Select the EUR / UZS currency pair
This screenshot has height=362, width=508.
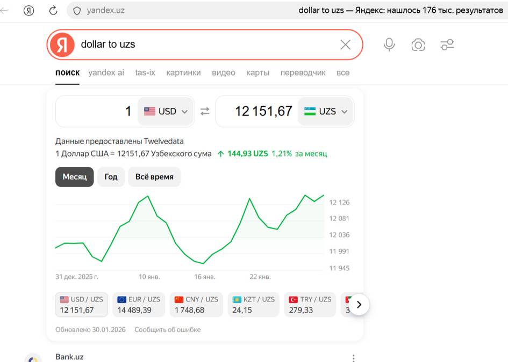139,305
